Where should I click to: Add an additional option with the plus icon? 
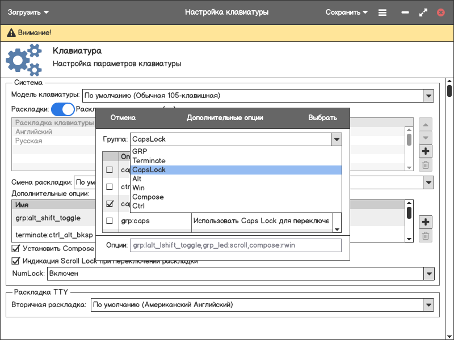(425, 222)
